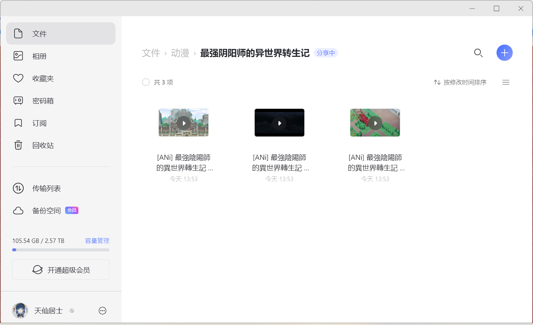
Task: Click the bookmark icon for 订阅
Action: pos(18,123)
